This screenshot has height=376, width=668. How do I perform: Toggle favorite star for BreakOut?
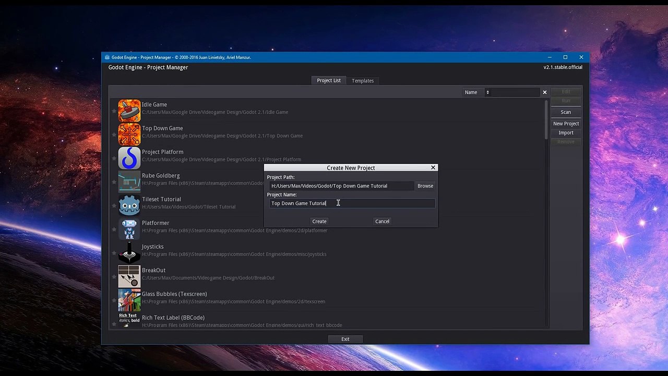coord(114,276)
